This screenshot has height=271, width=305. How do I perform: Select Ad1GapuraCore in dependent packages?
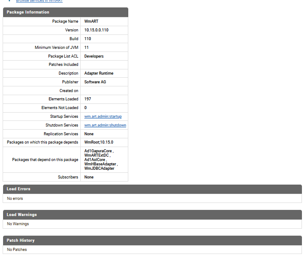[98, 151]
